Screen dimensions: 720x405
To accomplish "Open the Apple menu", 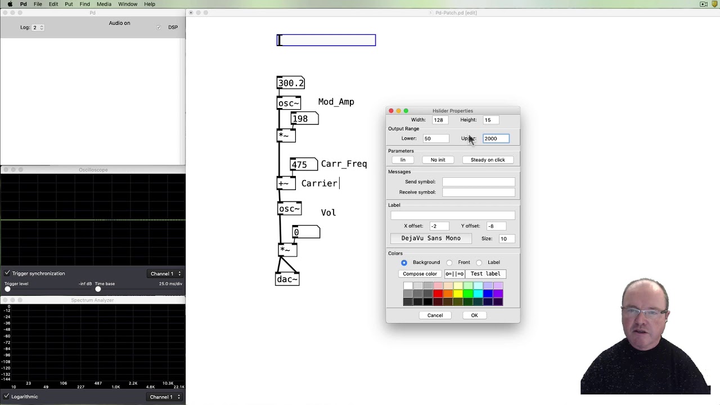I will click(x=10, y=4).
